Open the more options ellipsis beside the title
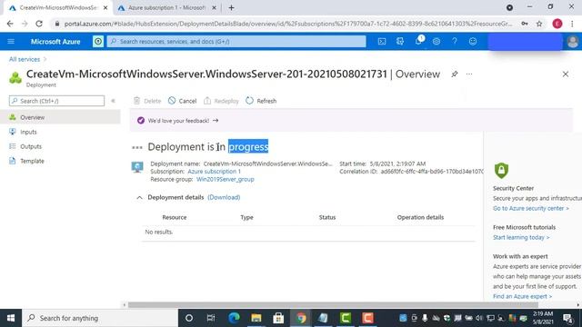The height and width of the screenshot is (327, 582). (469, 74)
